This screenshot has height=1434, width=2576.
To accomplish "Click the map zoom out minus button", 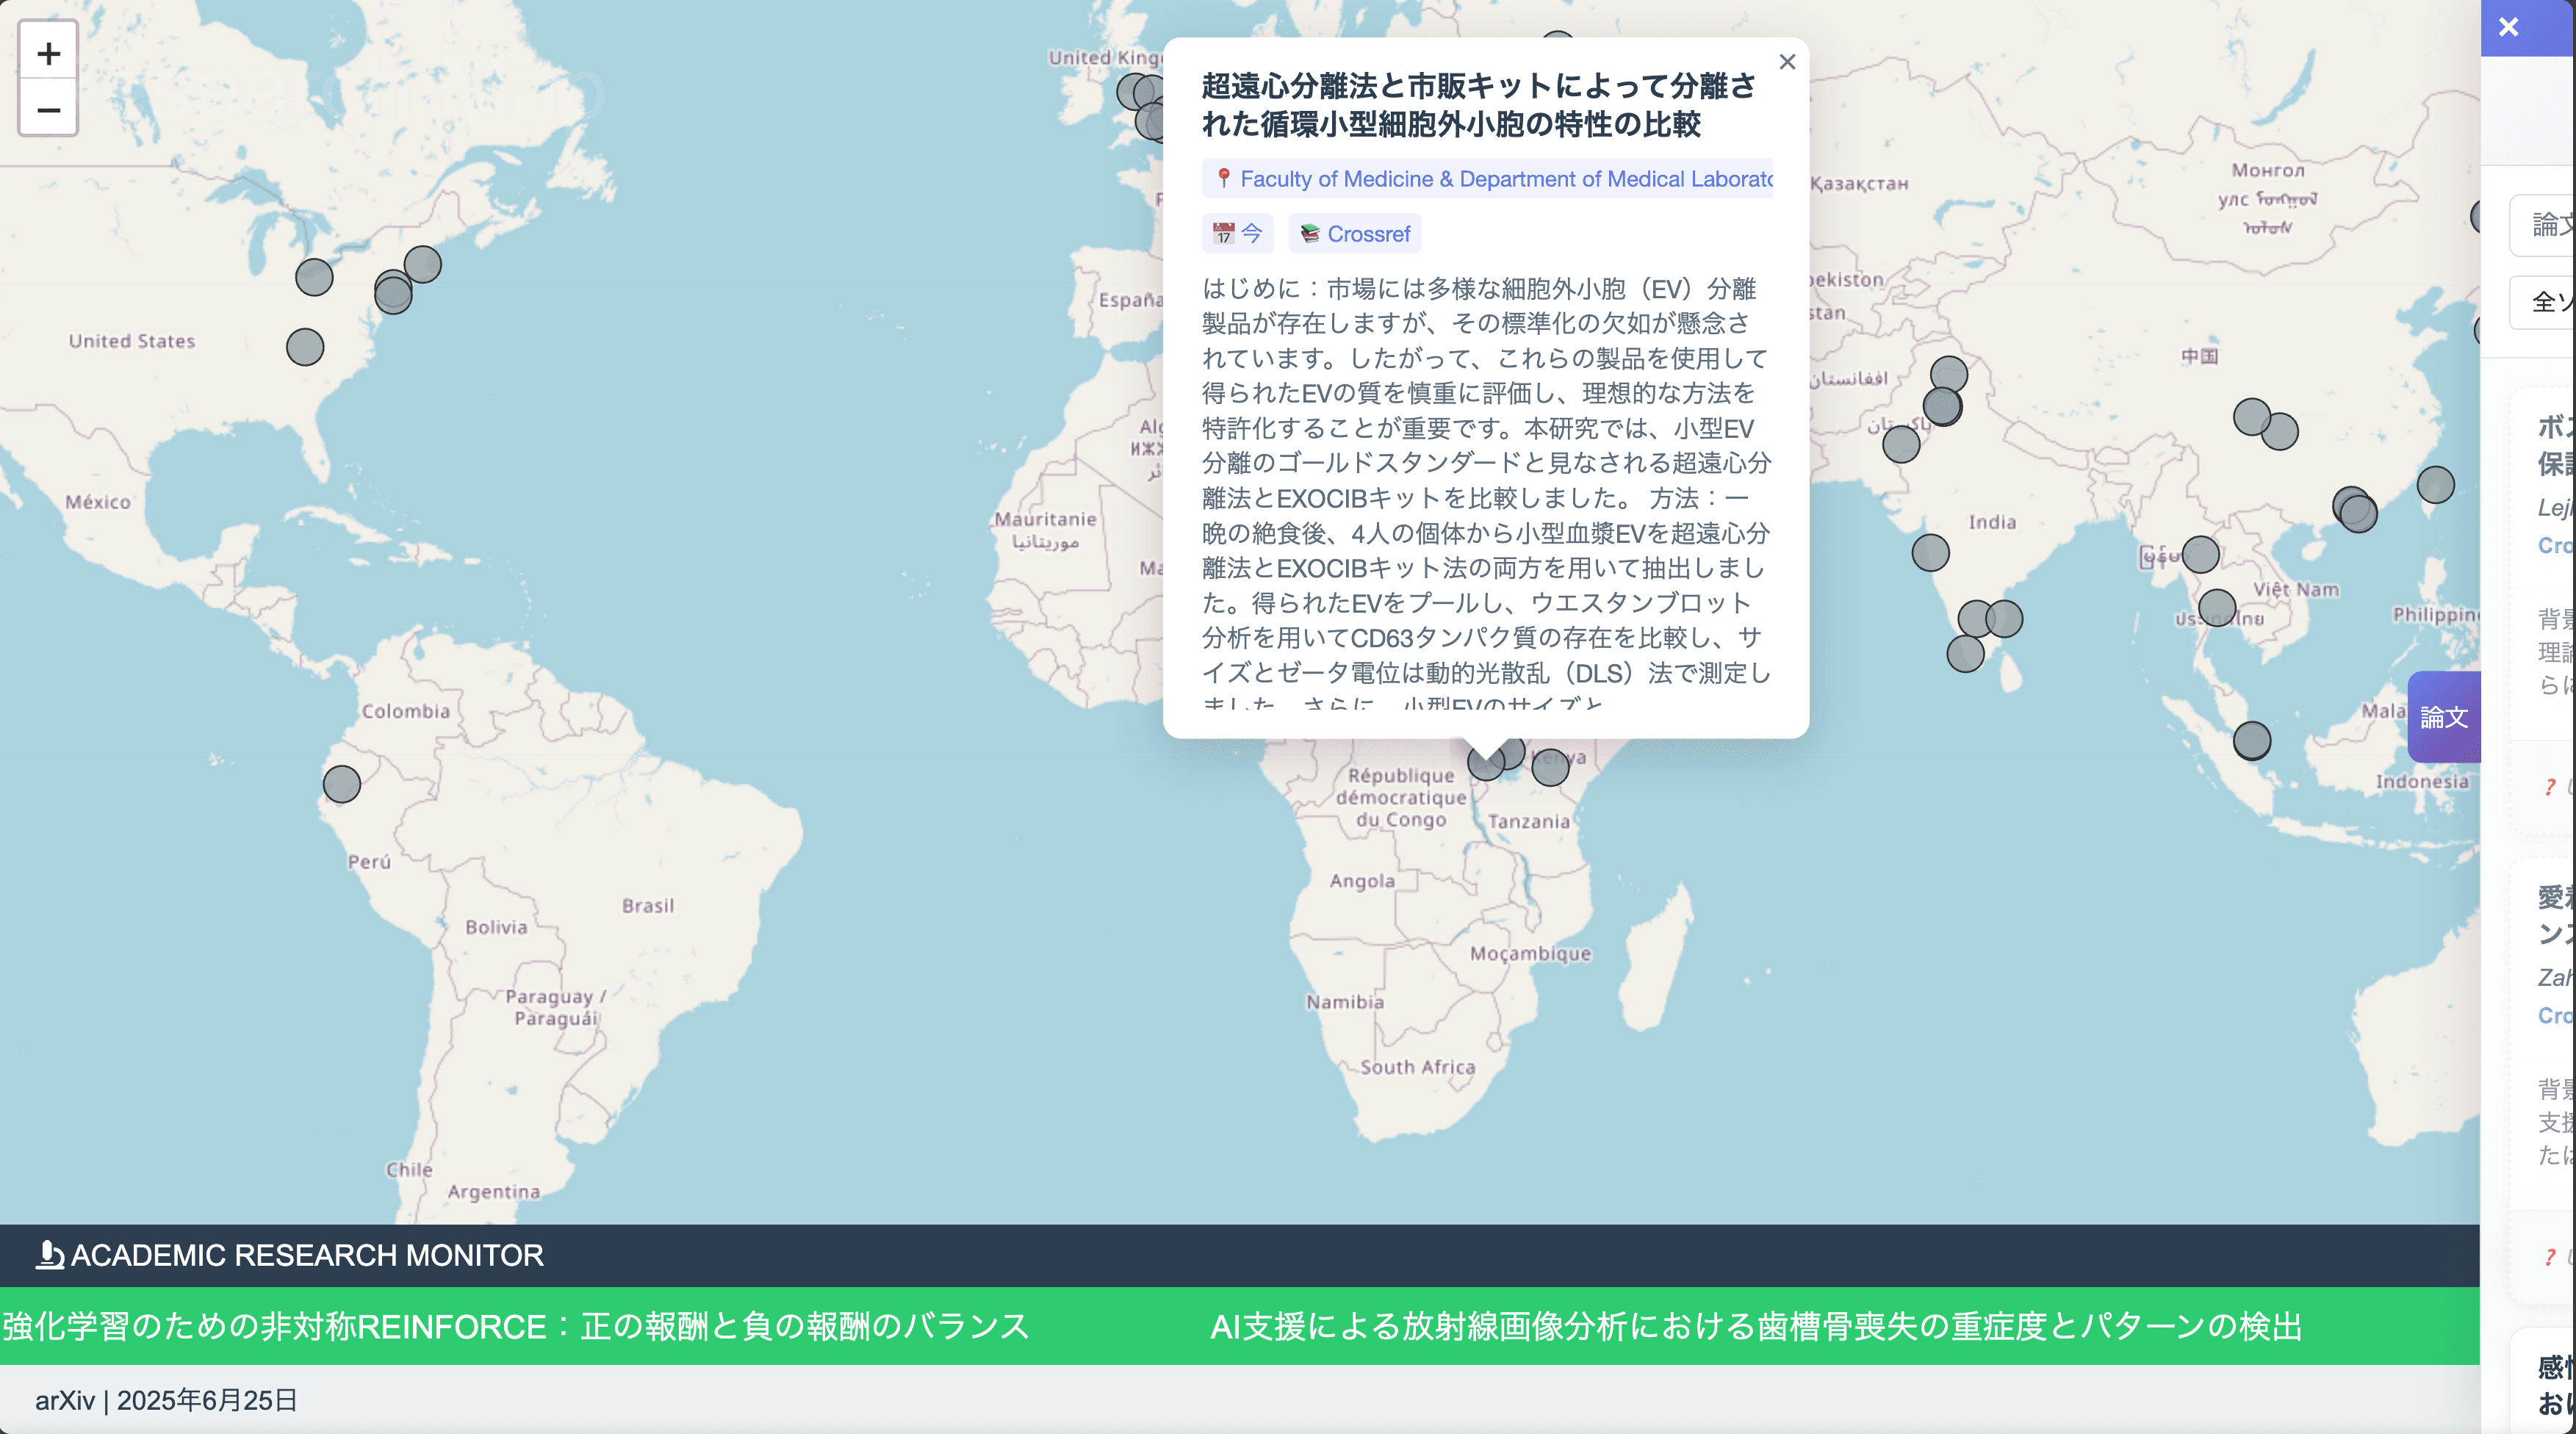I will 48,109.
